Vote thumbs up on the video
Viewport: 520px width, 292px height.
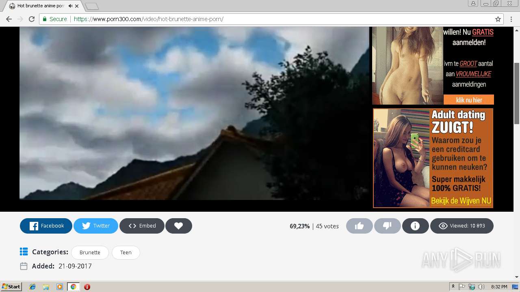[359, 226]
